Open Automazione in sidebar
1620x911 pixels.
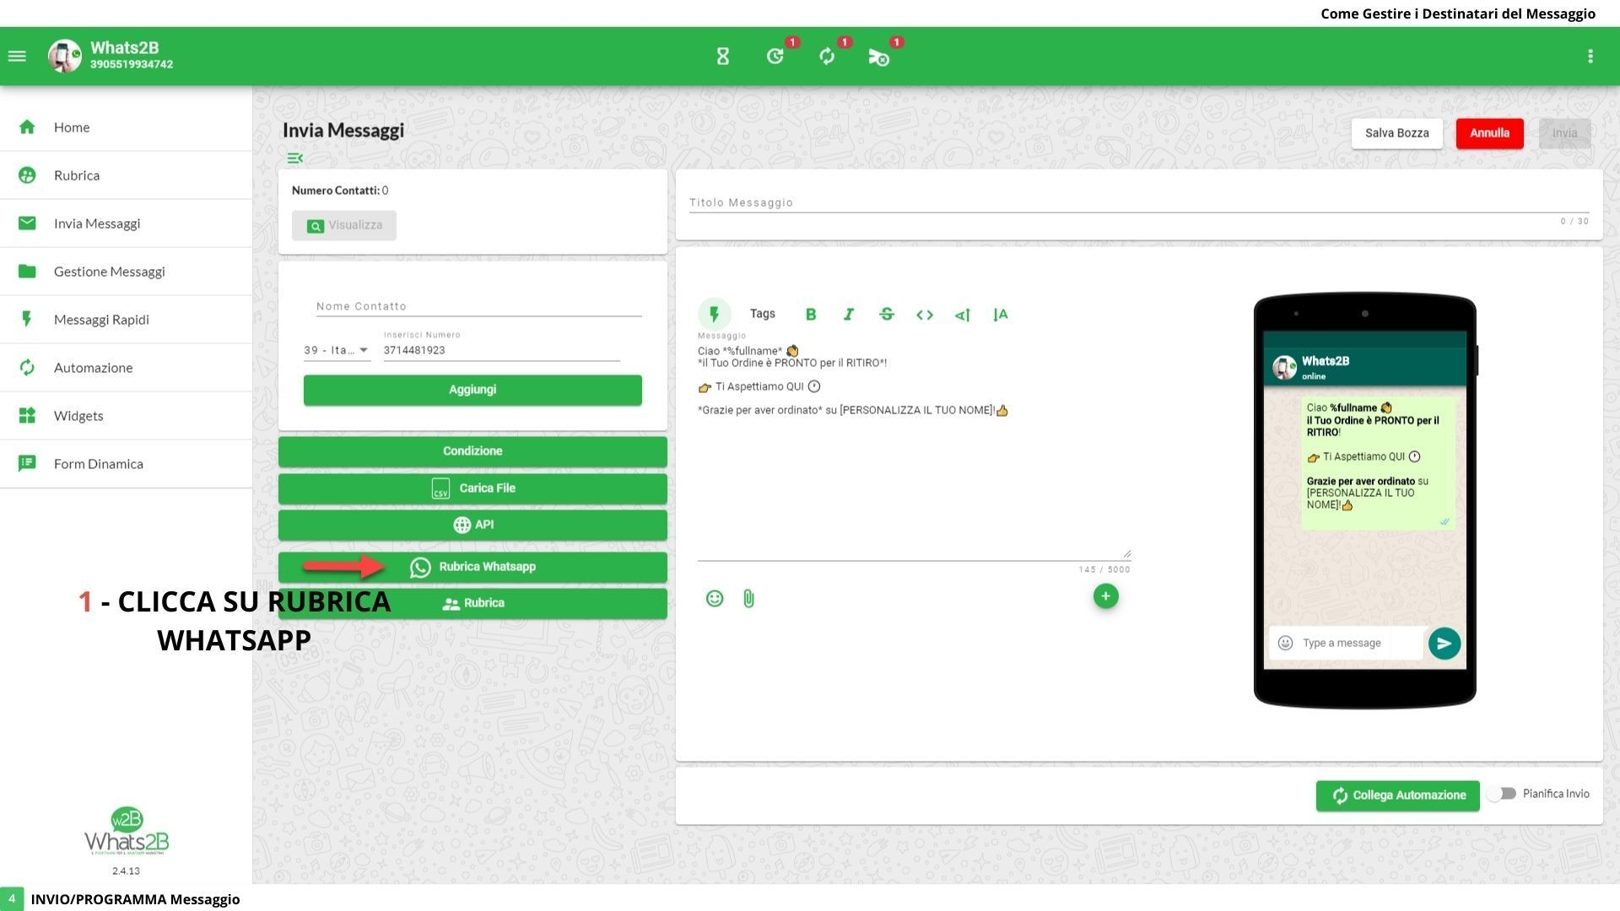tap(127, 368)
